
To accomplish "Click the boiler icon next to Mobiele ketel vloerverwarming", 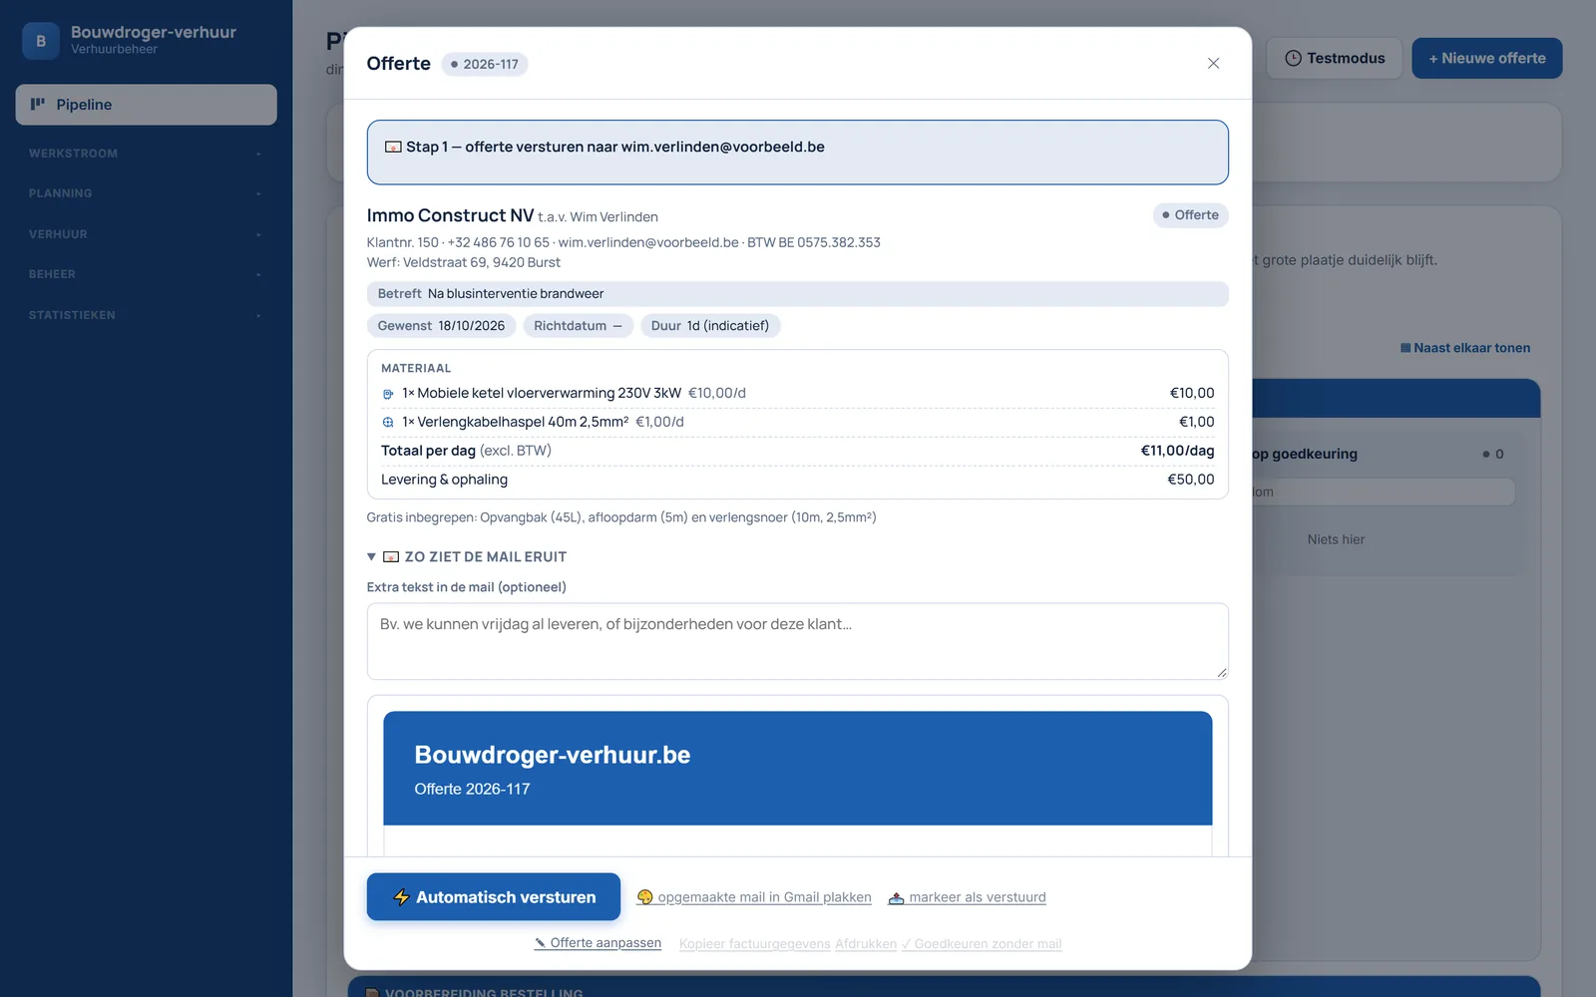I will (388, 394).
